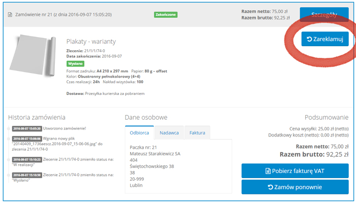This screenshot has height=204, width=356.
Task: Select the 15:05:20 history timestamp badge
Action: click(27, 128)
